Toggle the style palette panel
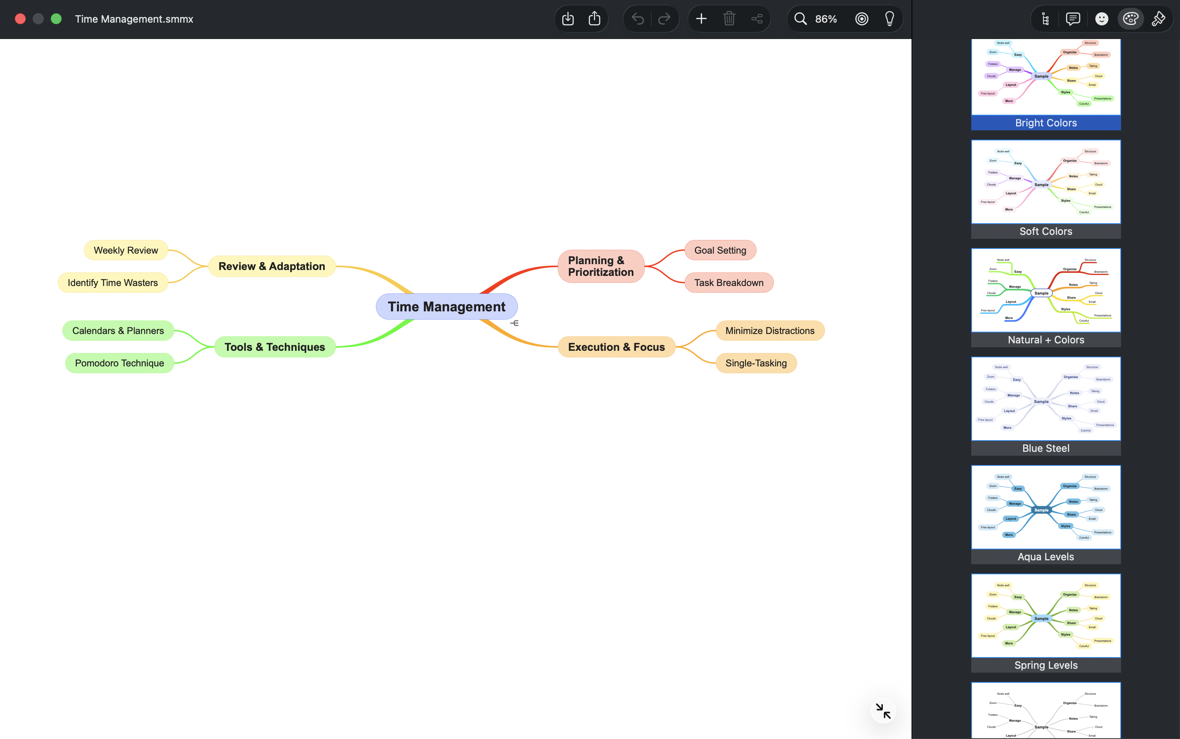This screenshot has width=1180, height=739. click(x=1130, y=19)
